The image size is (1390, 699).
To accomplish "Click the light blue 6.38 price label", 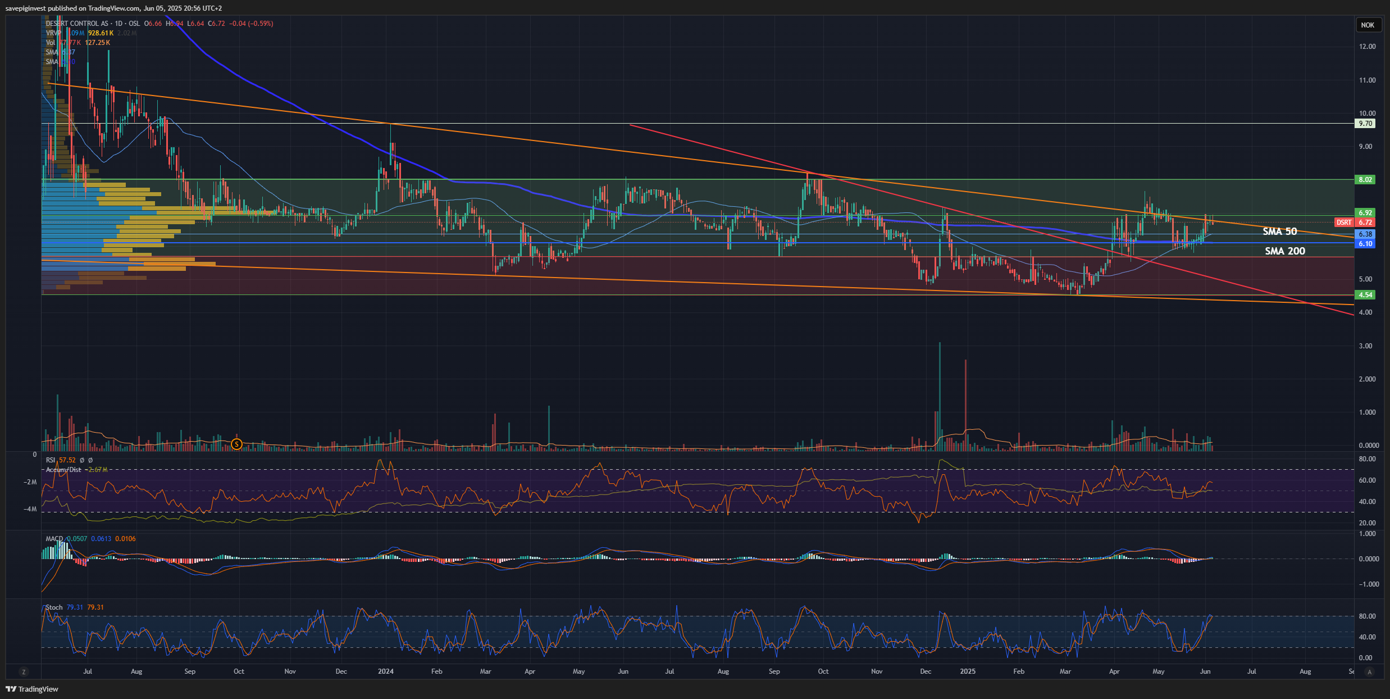I will pos(1365,234).
